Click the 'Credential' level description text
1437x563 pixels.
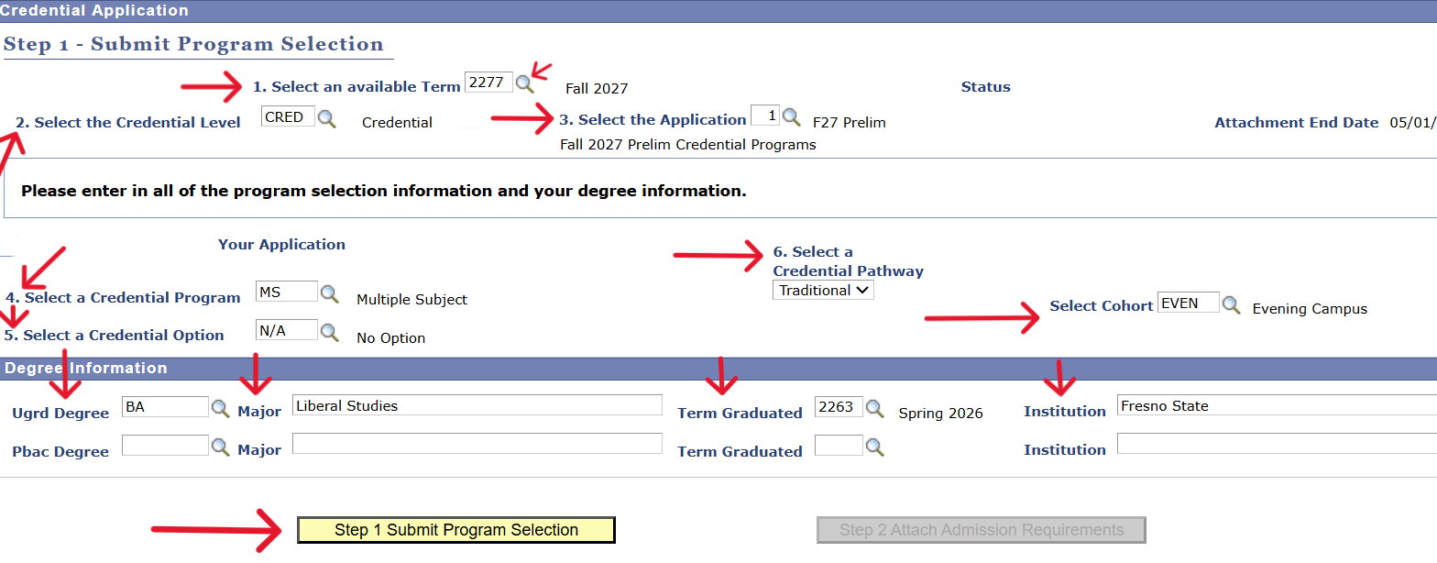coord(397,123)
